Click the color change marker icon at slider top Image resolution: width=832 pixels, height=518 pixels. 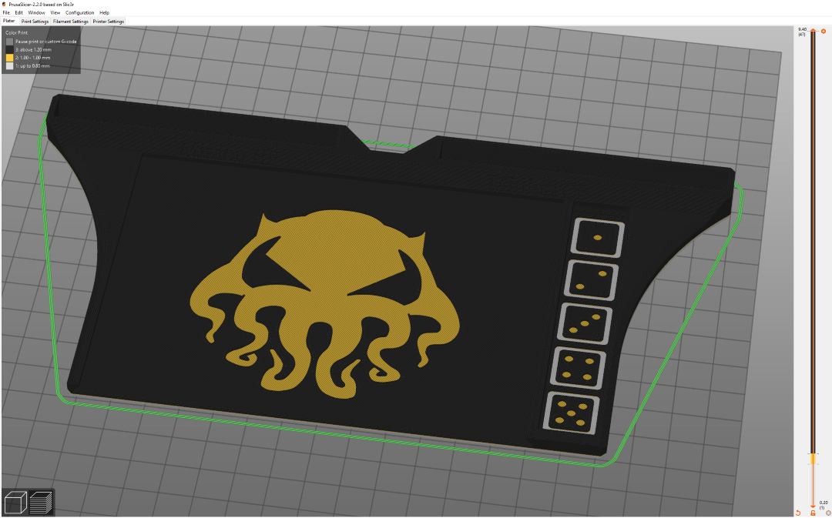(x=824, y=32)
